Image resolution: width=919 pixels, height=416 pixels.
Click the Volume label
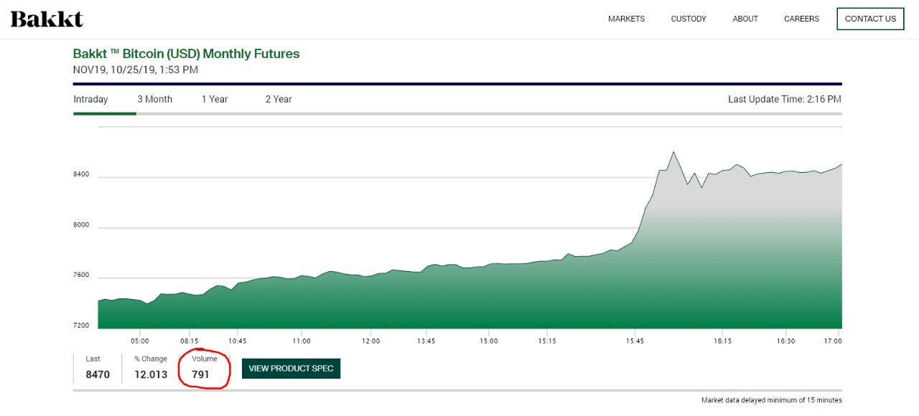(x=205, y=359)
